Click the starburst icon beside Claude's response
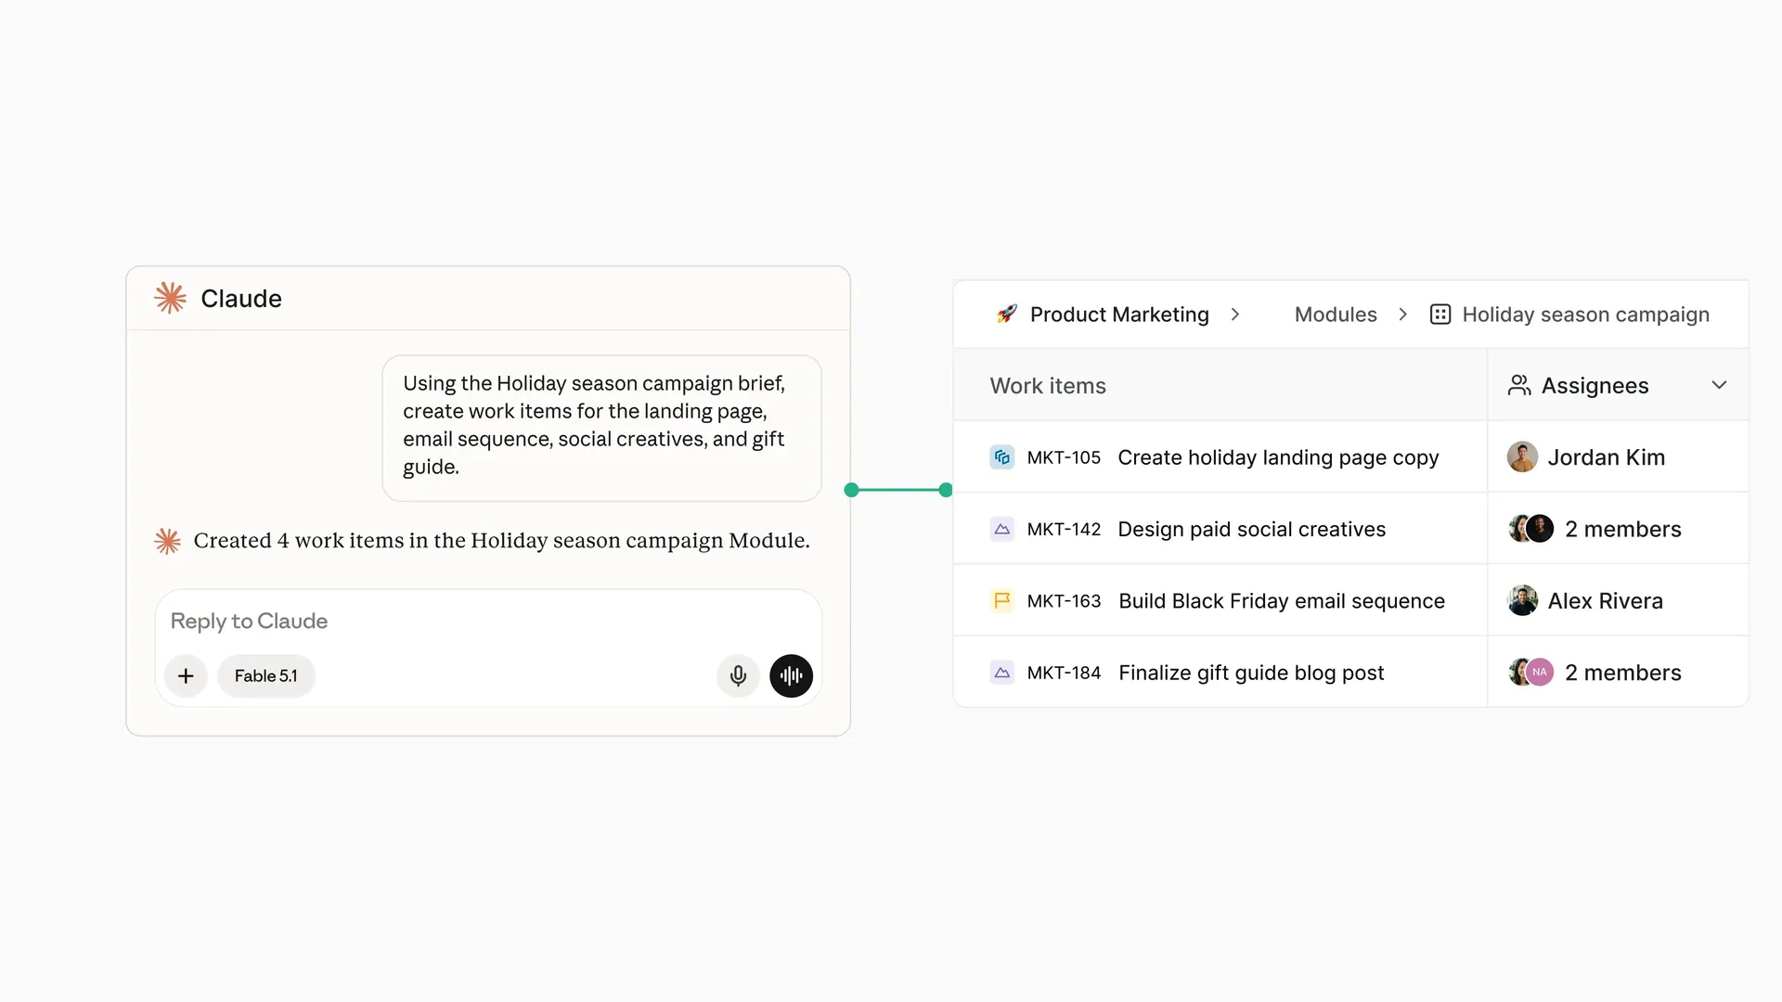 pyautogui.click(x=167, y=541)
